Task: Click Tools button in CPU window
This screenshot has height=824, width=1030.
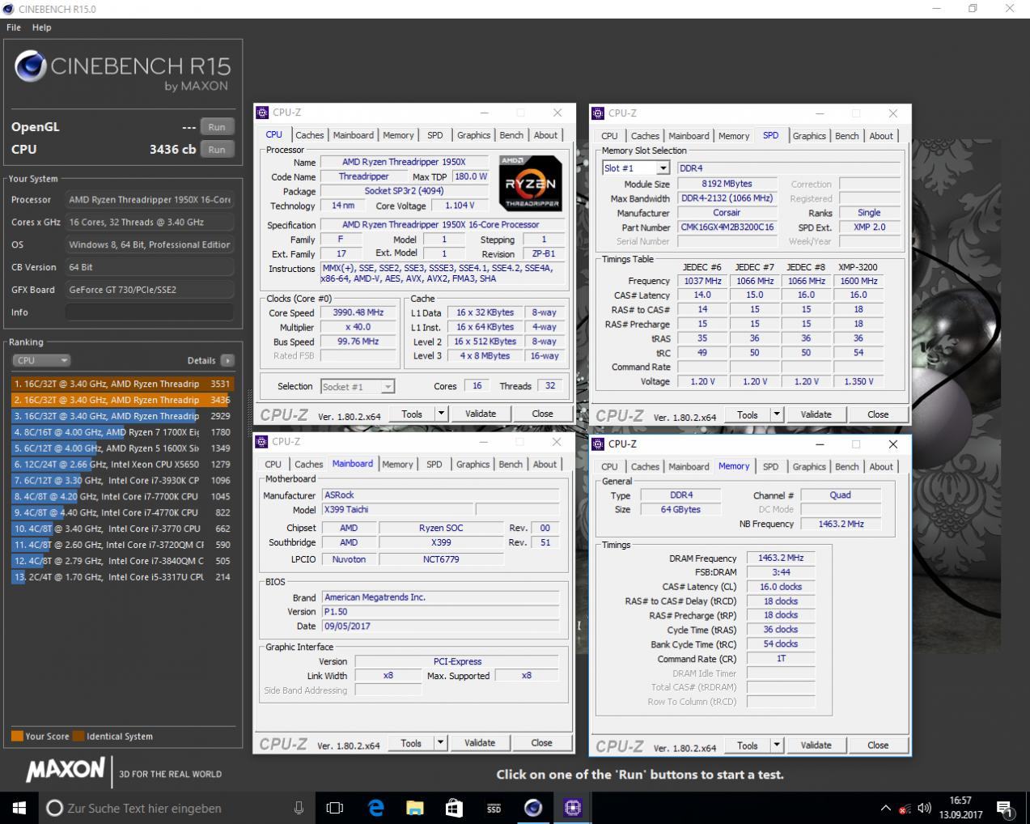Action: [x=412, y=414]
